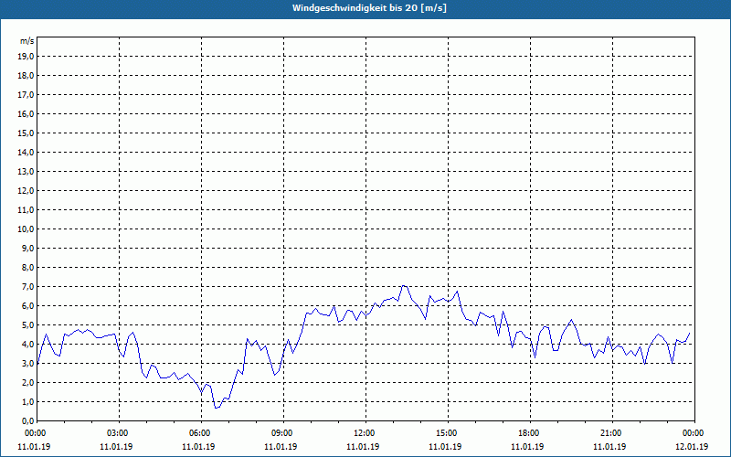Select the 7,0 y-axis label
Viewport: 731px width, 457px height.
(x=27, y=286)
